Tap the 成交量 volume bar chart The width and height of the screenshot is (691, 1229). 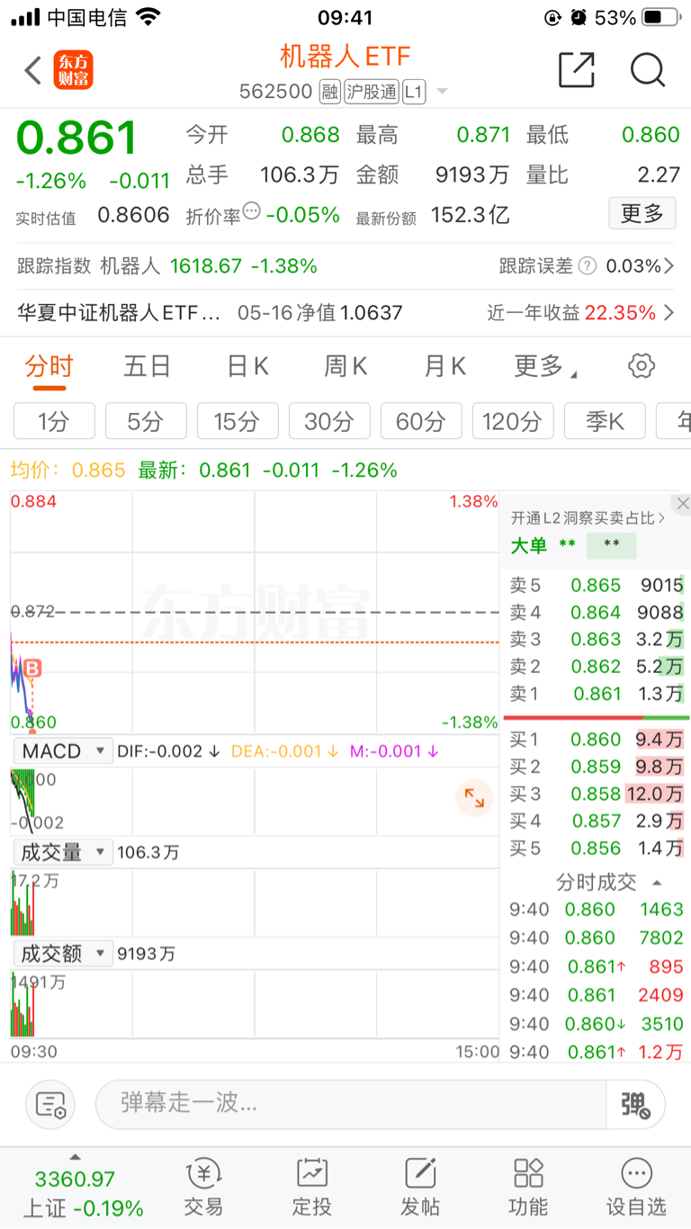click(x=255, y=902)
